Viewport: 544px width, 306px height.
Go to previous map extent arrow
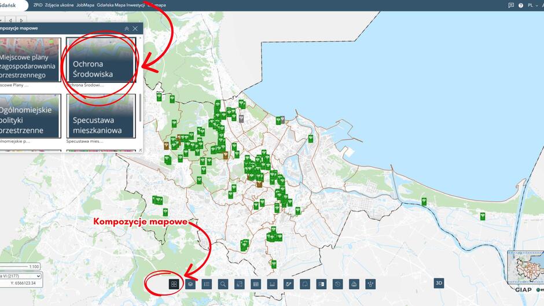pos(10,20)
